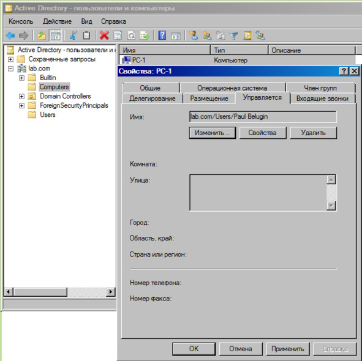
Task: Click the red X Delete icon
Action: (x=104, y=35)
